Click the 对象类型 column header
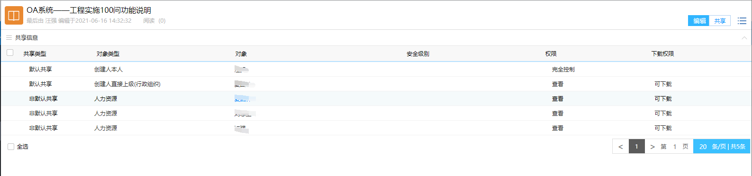Image resolution: width=752 pixels, height=176 pixels. coord(108,54)
